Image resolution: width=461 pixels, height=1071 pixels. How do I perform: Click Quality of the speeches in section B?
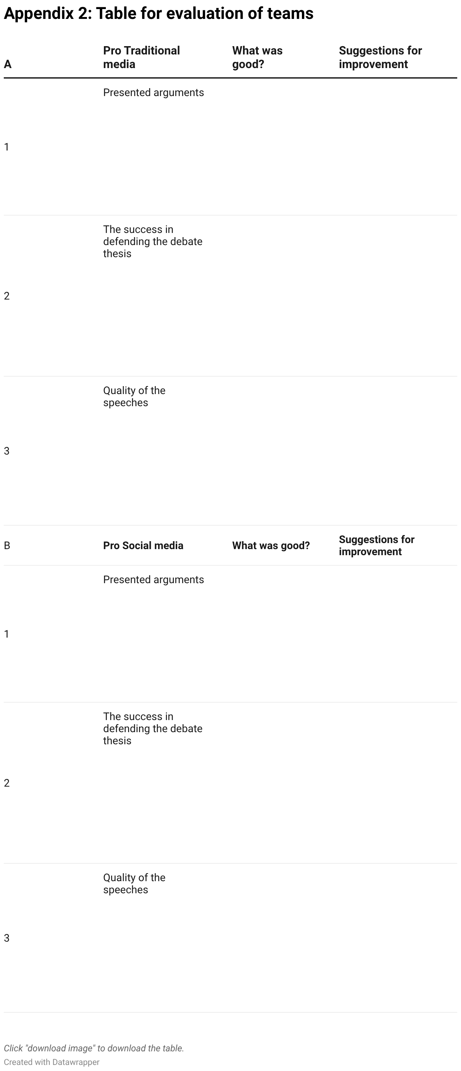(134, 884)
